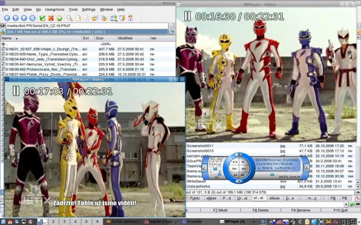Select Screenshot0015 jpg file
This screenshot has height=225, width=361.
coord(271,151)
